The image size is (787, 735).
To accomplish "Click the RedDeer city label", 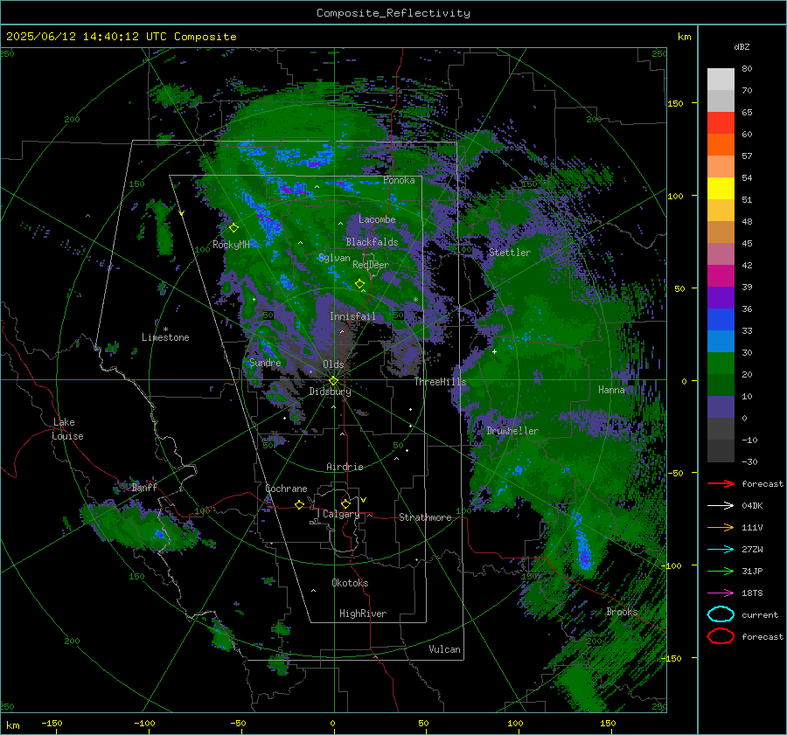I will coord(371,265).
